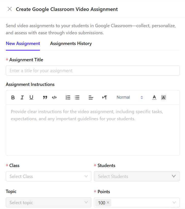Create a bullet list in the instructions
185x209 pixels.
coord(77,97)
